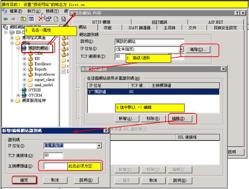Switch to the 效能 tab

tap(108, 28)
